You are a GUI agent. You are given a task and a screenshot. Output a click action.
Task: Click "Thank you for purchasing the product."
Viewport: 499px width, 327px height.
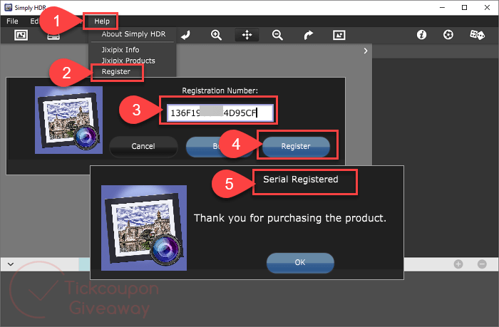click(290, 218)
